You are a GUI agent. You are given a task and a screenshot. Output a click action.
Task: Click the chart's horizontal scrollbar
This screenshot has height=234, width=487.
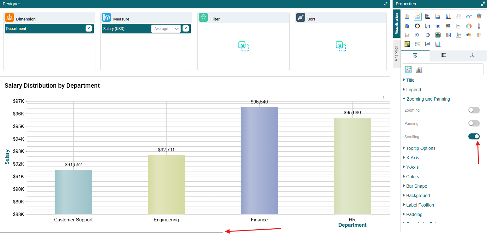point(111,233)
